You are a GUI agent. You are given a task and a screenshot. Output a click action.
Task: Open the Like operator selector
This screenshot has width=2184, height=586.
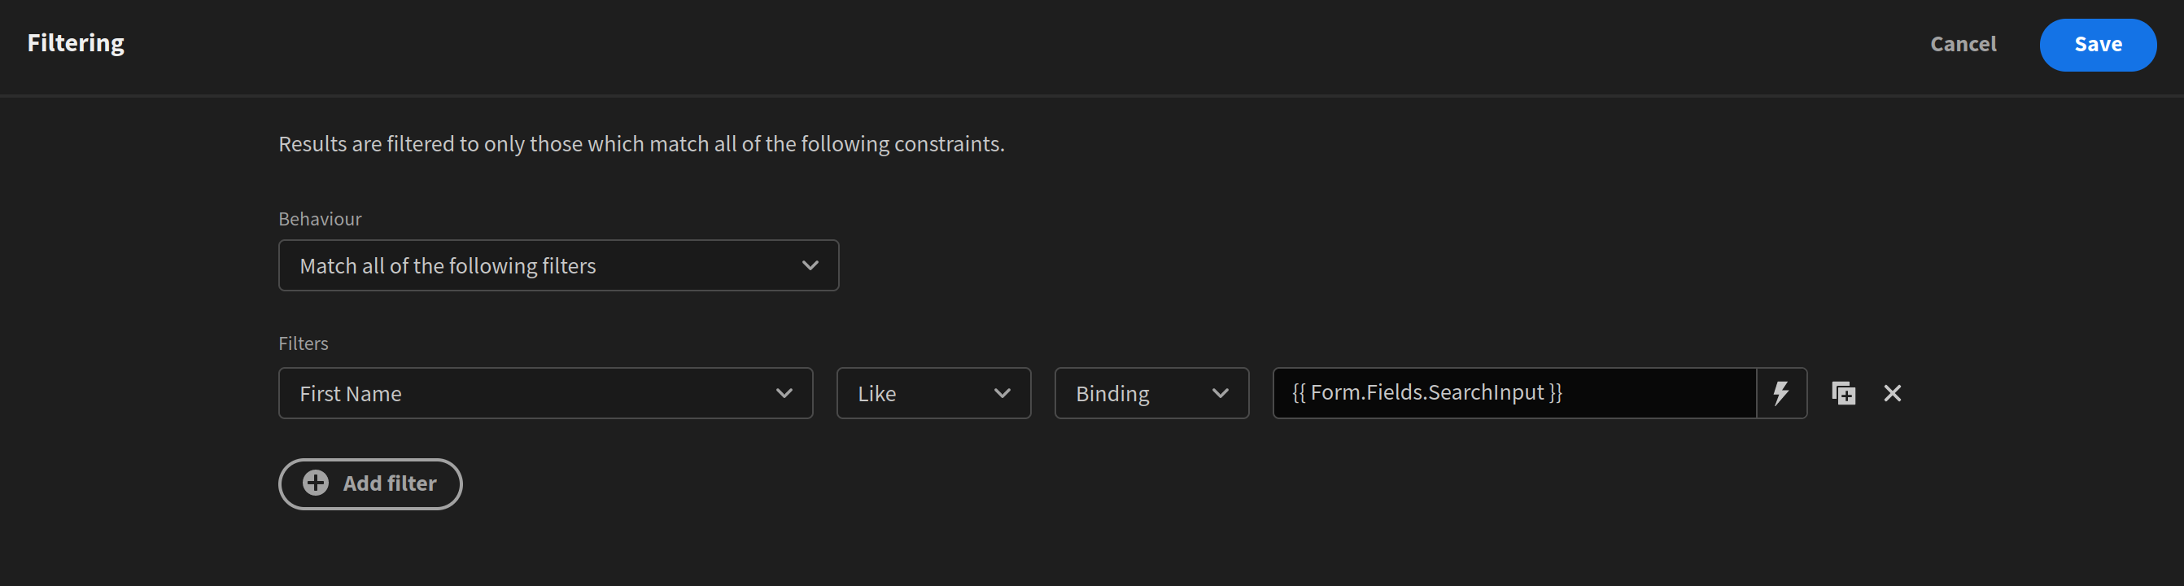pos(933,392)
